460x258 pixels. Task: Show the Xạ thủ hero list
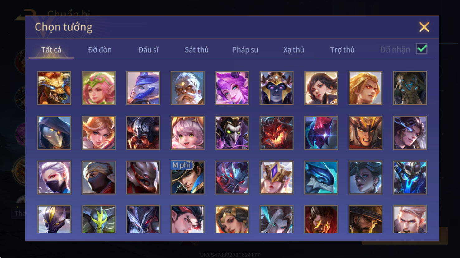tap(294, 50)
